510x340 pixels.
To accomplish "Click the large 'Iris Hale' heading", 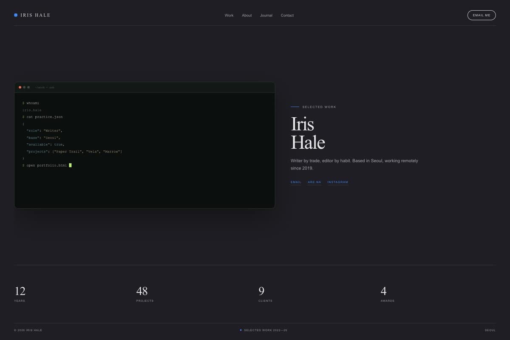I will (x=308, y=133).
